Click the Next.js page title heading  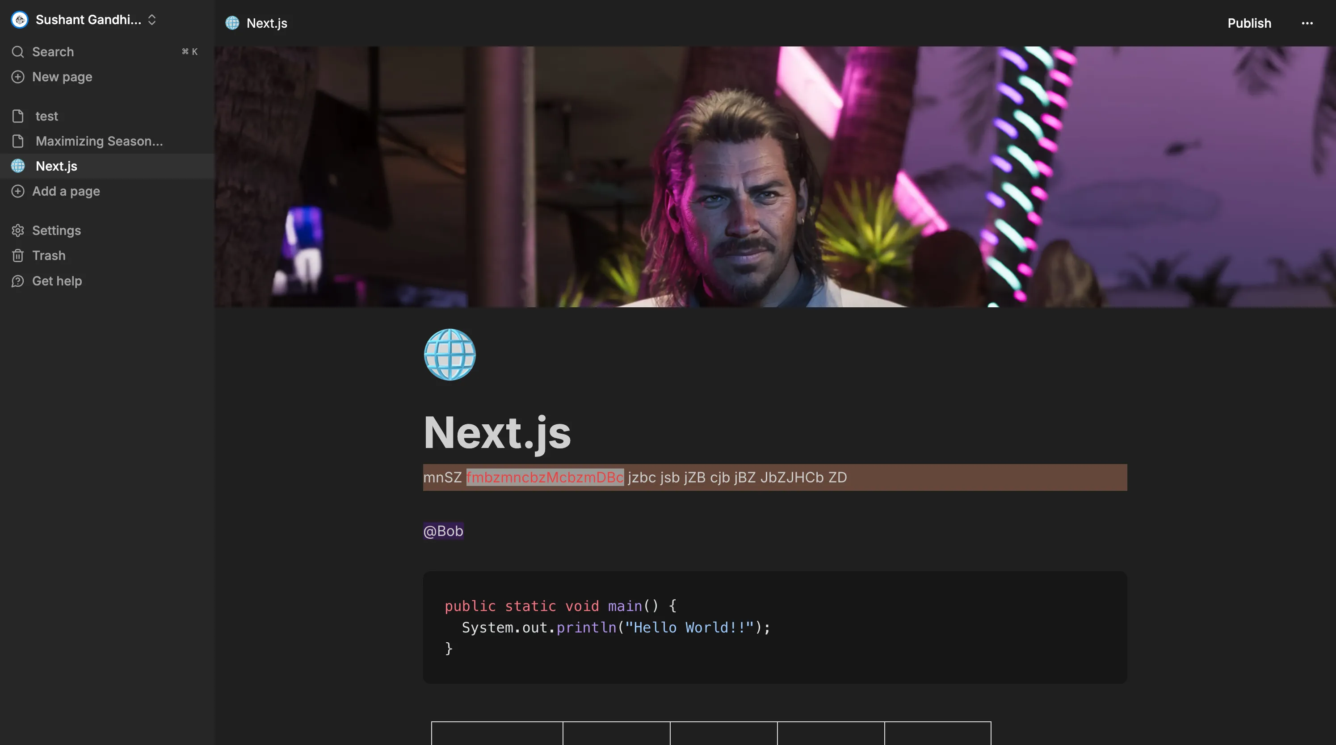click(496, 432)
